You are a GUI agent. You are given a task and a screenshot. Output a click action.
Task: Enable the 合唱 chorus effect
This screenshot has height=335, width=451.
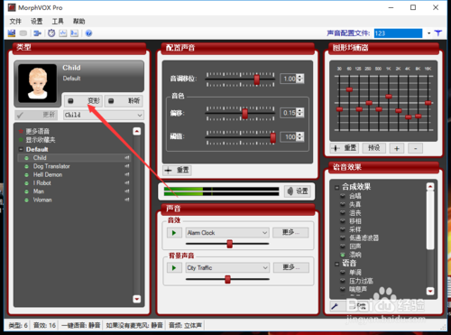tap(343, 196)
